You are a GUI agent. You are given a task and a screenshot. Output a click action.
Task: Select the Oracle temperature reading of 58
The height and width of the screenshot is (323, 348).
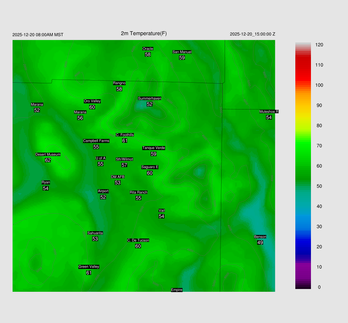coord(148,54)
